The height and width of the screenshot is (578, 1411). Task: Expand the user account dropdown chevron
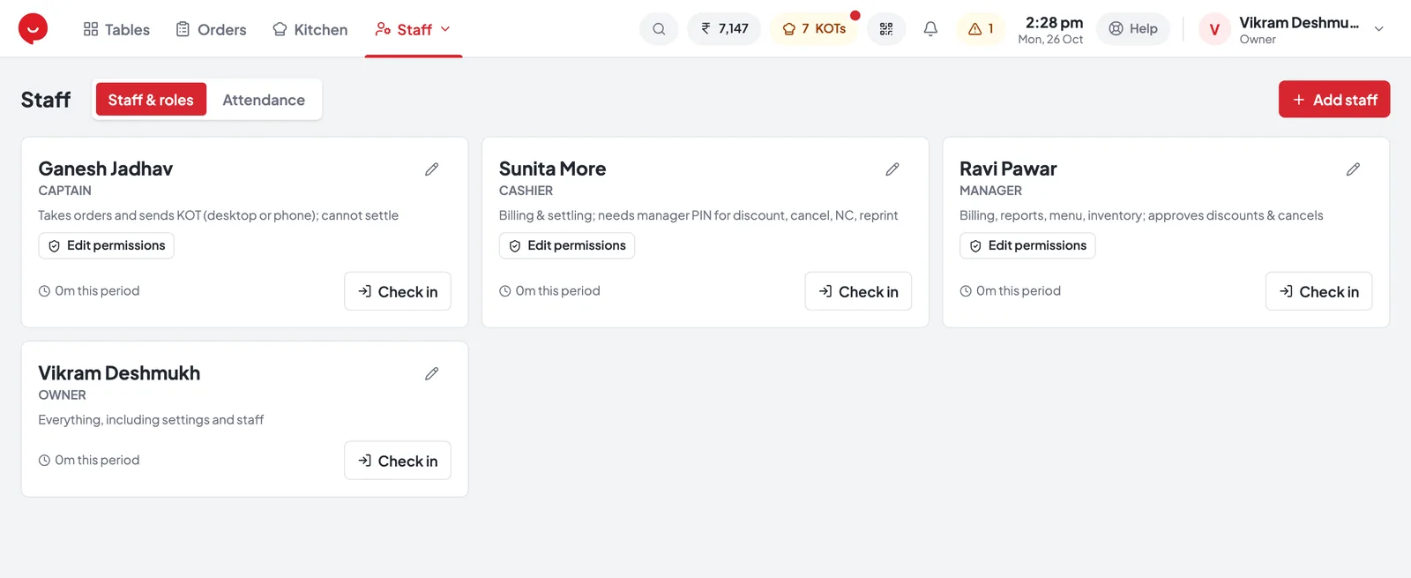[x=1379, y=29]
